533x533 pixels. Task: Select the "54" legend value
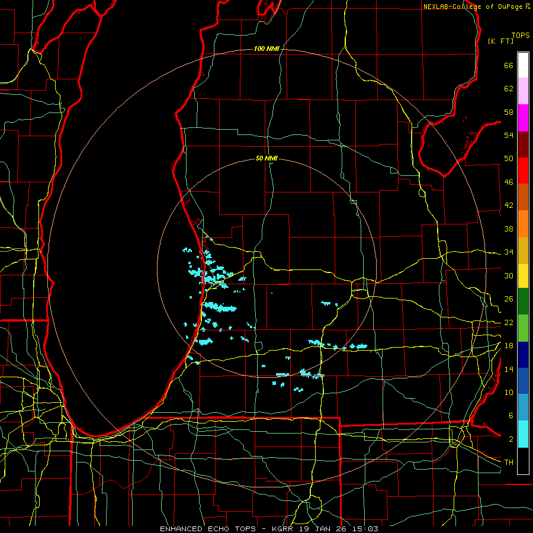(509, 135)
